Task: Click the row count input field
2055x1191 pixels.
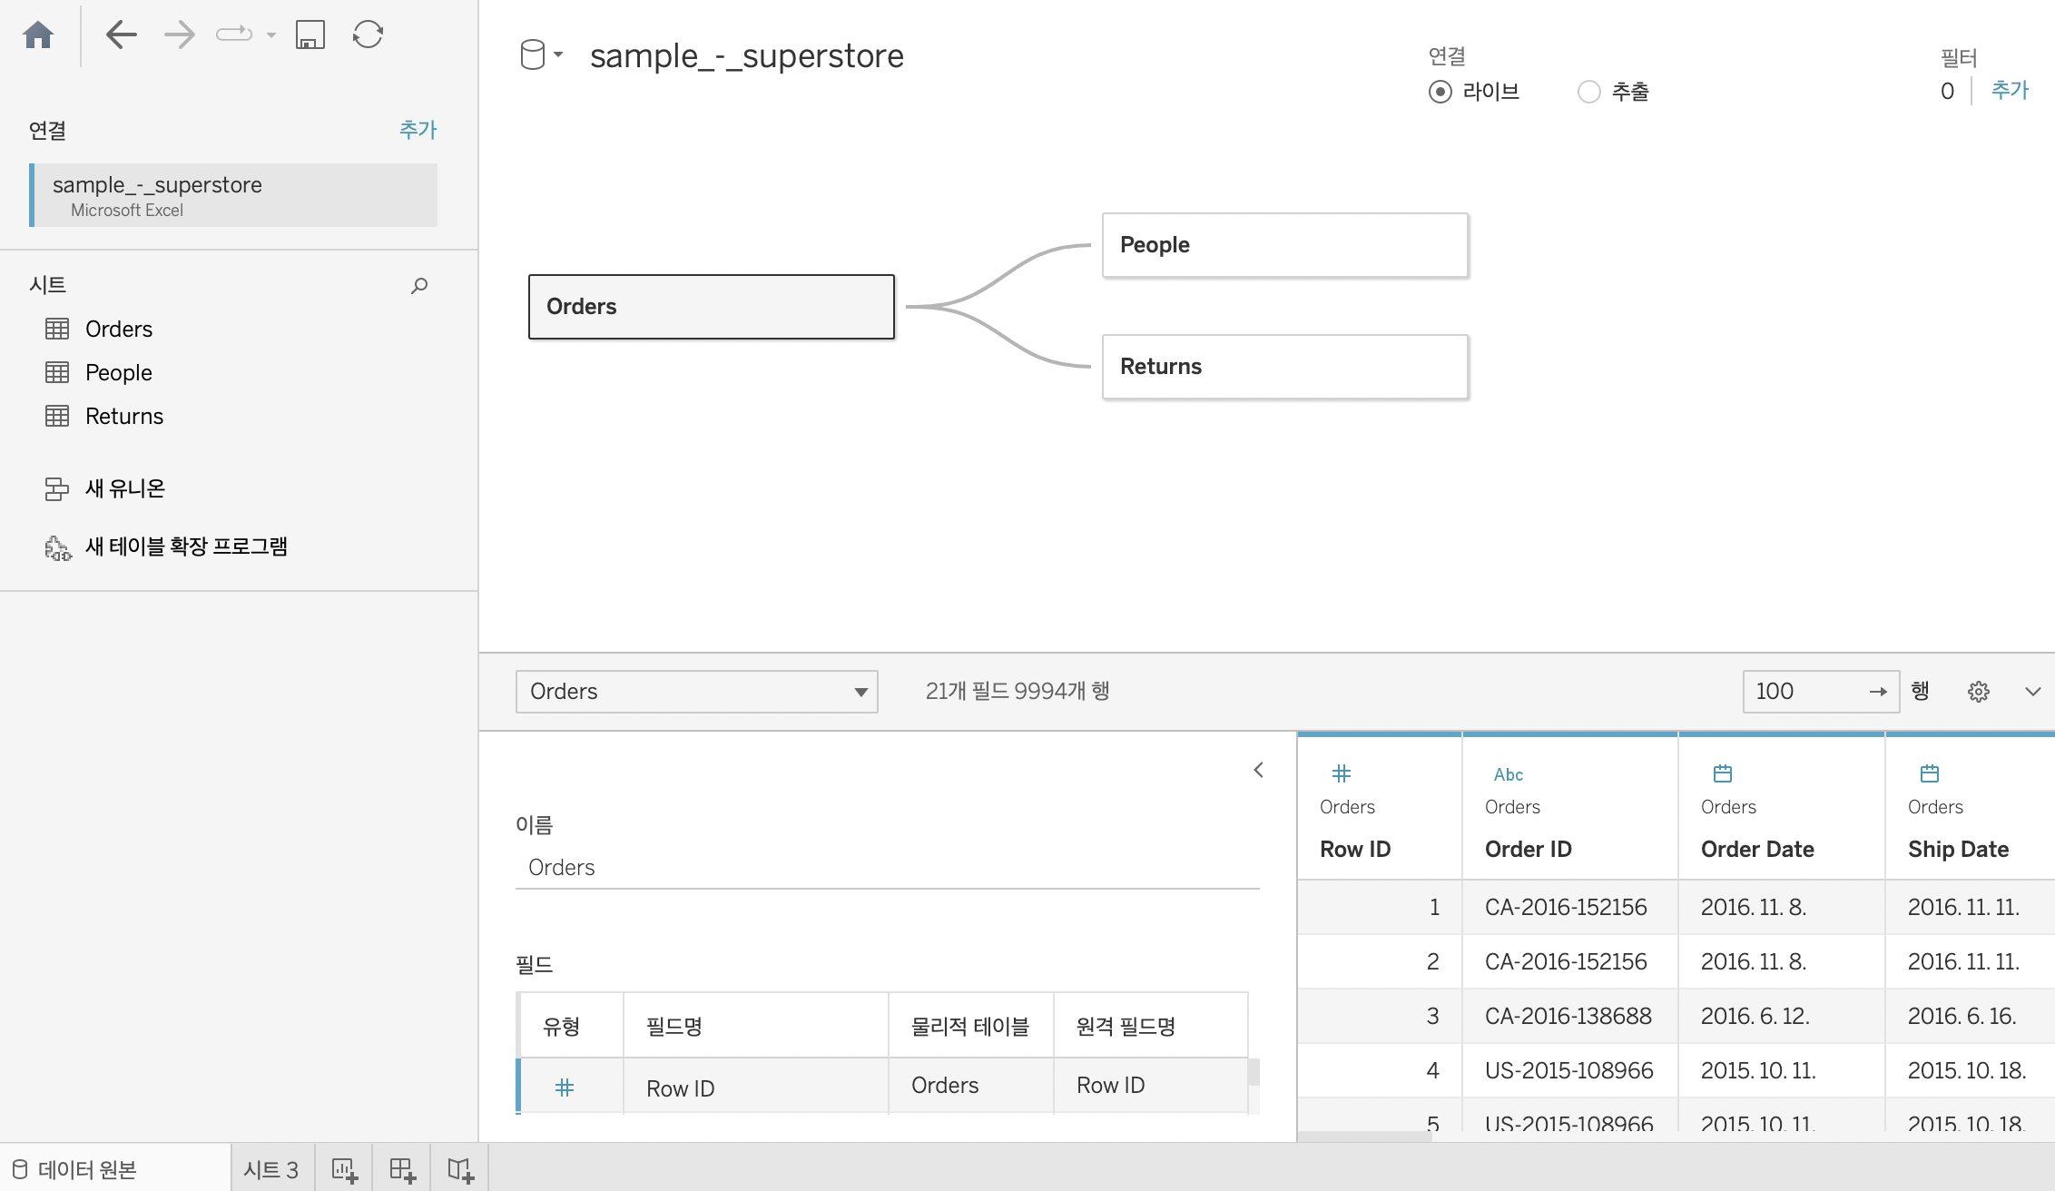Action: click(1806, 692)
